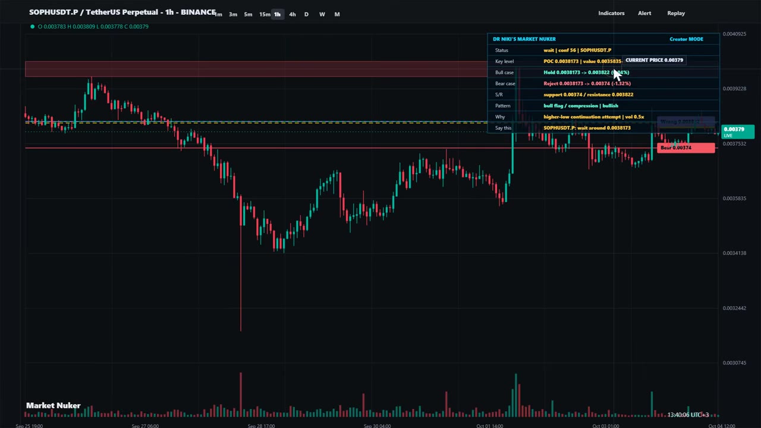The height and width of the screenshot is (428, 761).
Task: Switch to the daily D timeframe
Action: 306,14
